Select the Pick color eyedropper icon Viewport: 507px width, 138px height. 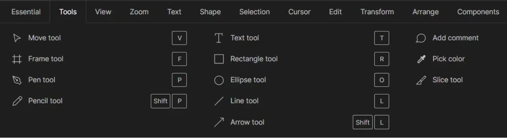[421, 59]
